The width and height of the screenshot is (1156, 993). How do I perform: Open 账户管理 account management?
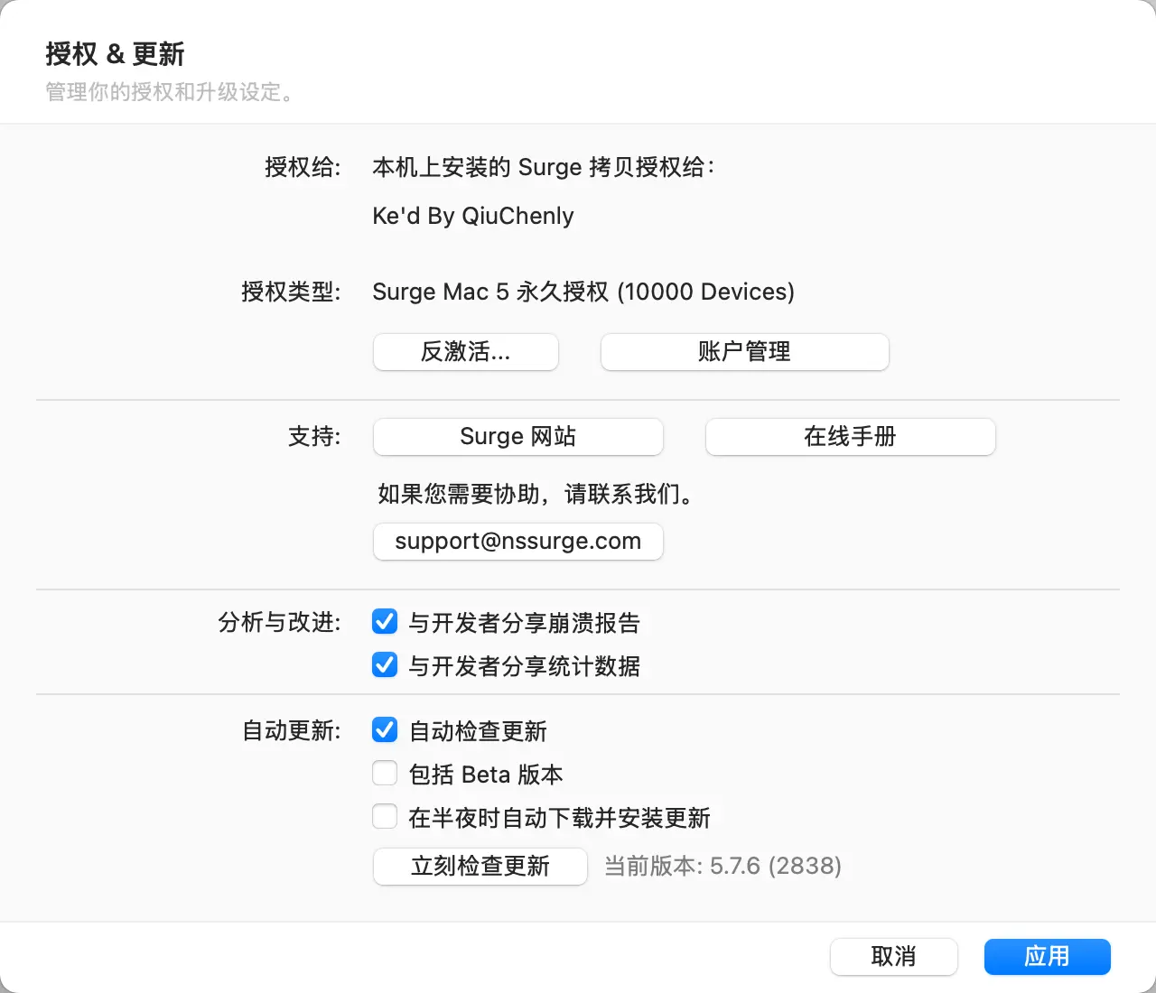click(745, 352)
